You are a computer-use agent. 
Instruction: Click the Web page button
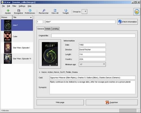[60, 102]
